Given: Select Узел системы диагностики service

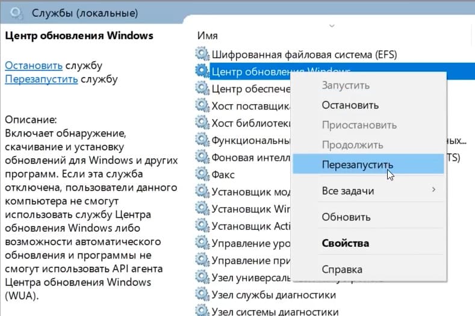Looking at the screenshot, I should click(275, 311).
